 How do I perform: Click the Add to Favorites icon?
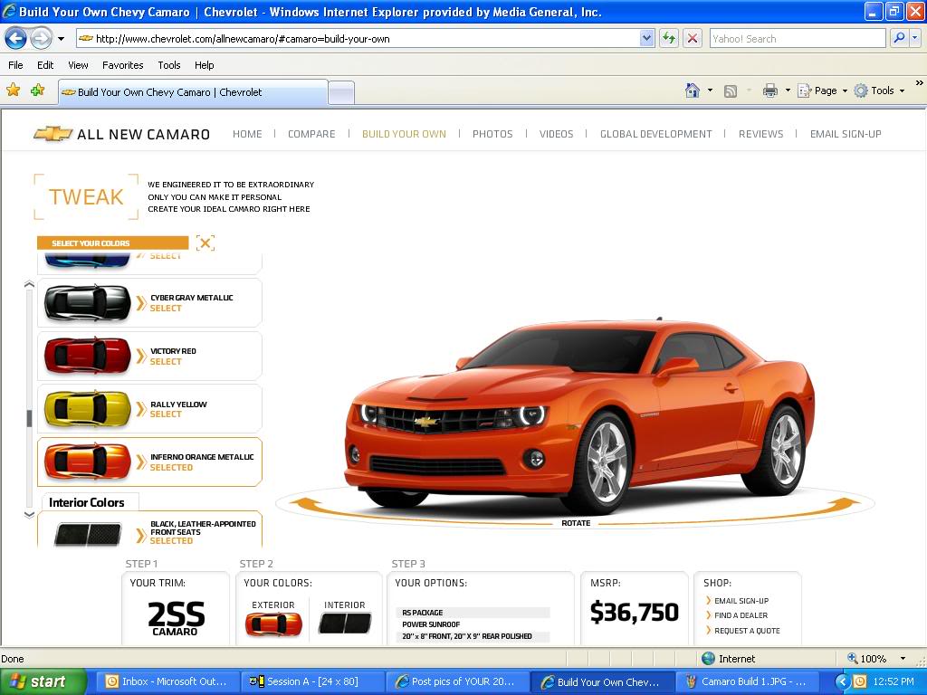pyautogui.click(x=38, y=90)
